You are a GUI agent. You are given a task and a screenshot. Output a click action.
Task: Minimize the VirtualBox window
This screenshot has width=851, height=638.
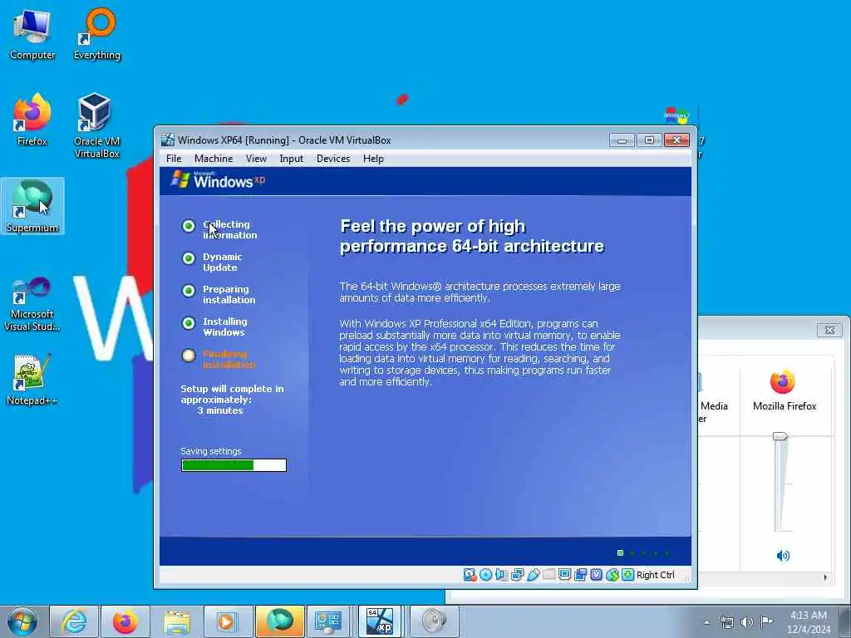click(622, 140)
